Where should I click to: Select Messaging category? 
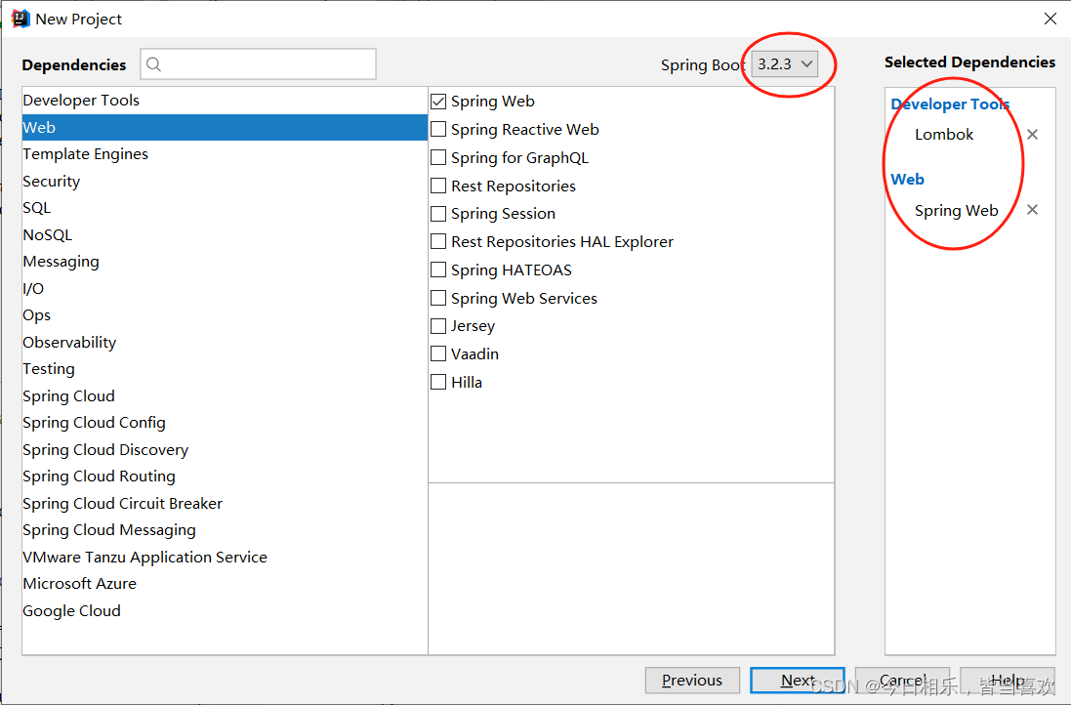click(x=225, y=262)
